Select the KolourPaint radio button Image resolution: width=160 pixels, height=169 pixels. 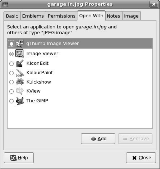[x=11, y=73]
